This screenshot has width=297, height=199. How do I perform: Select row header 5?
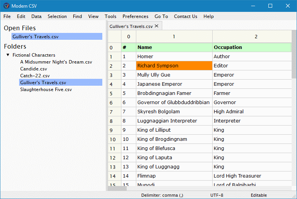coord(115,93)
